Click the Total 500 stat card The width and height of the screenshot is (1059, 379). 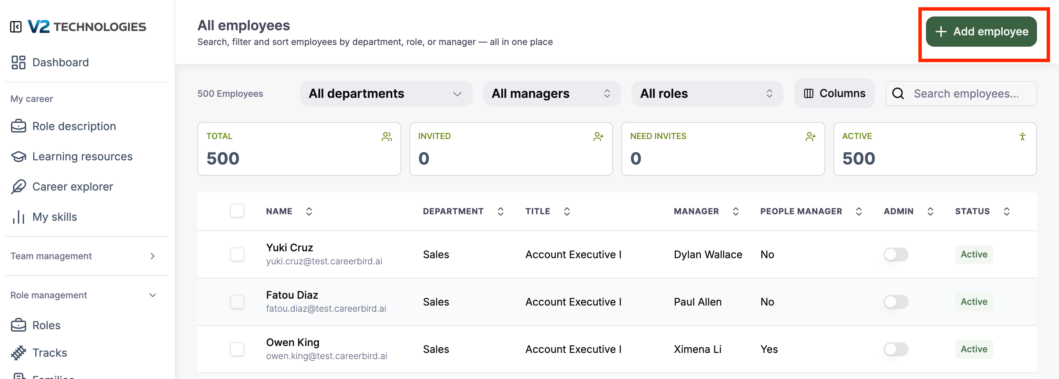coord(299,149)
